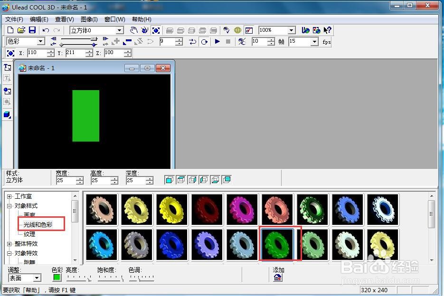
Task: Select 光线和色彩 in the tree
Action: pos(38,225)
